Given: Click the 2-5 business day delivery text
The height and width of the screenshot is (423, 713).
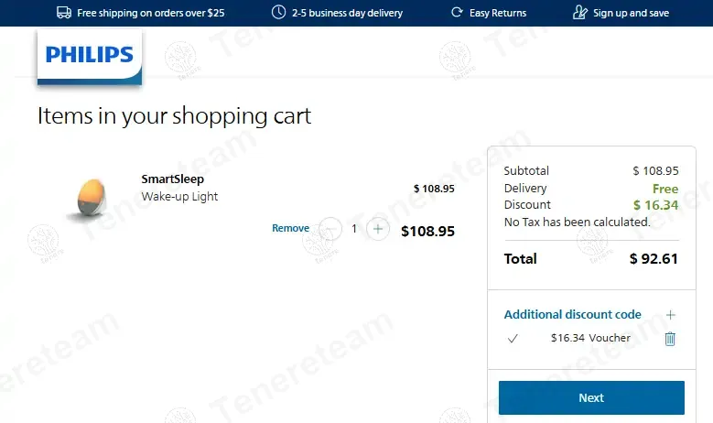Looking at the screenshot, I should pos(347,14).
